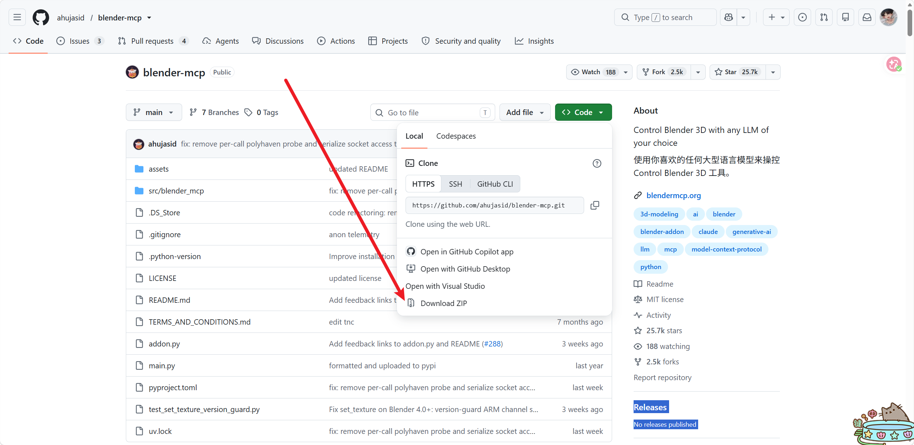Image resolution: width=914 pixels, height=445 pixels.
Task: Open the hamburger navigation menu
Action: point(17,17)
